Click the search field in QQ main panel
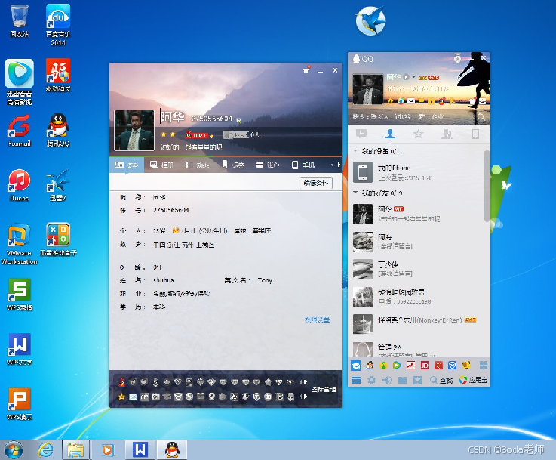This screenshot has width=556, height=460. click(x=413, y=116)
